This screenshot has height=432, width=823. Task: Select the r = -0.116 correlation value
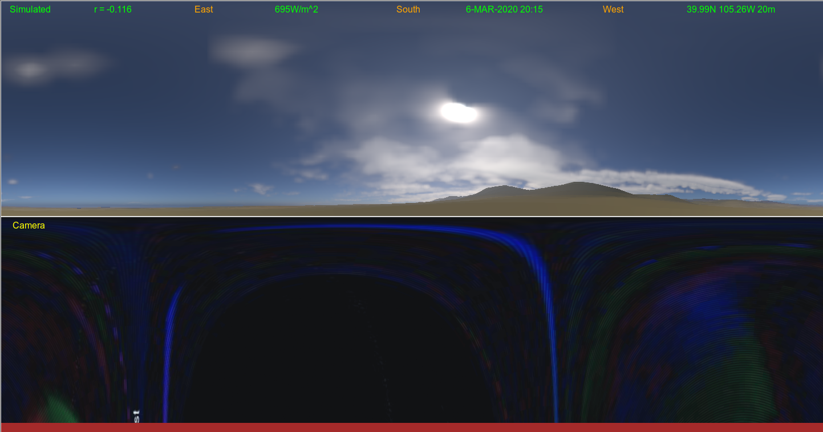113,10
